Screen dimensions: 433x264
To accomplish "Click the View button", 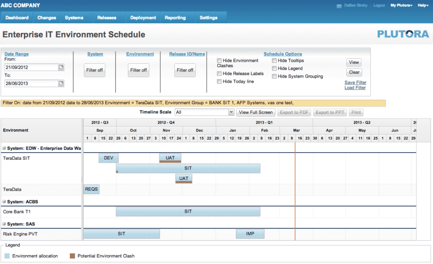I will (x=354, y=62).
